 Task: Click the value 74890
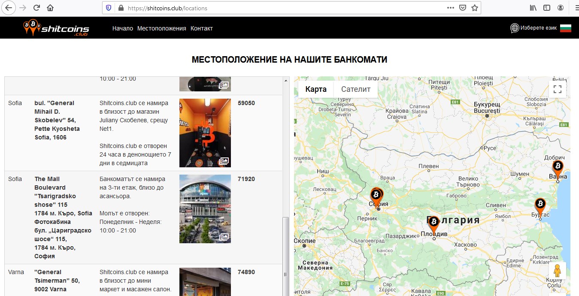tap(246, 272)
